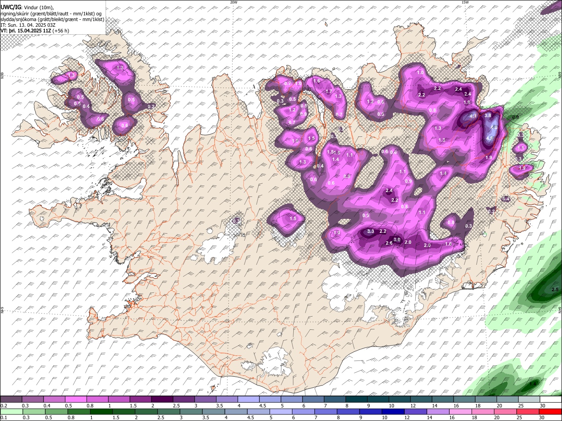This screenshot has width=562, height=421.
Task: Pick lower-scale blue swatch starting at 8
Action: pos(348,412)
